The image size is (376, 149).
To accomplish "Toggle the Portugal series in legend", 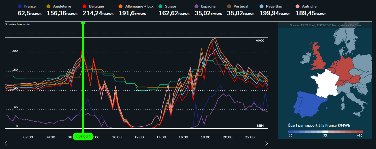I will (x=229, y=6).
